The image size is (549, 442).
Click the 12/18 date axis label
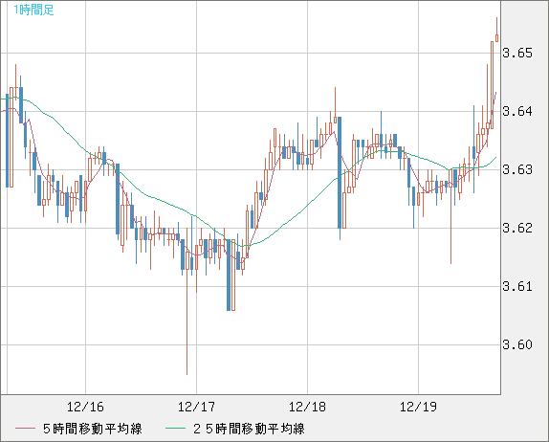coord(307,407)
